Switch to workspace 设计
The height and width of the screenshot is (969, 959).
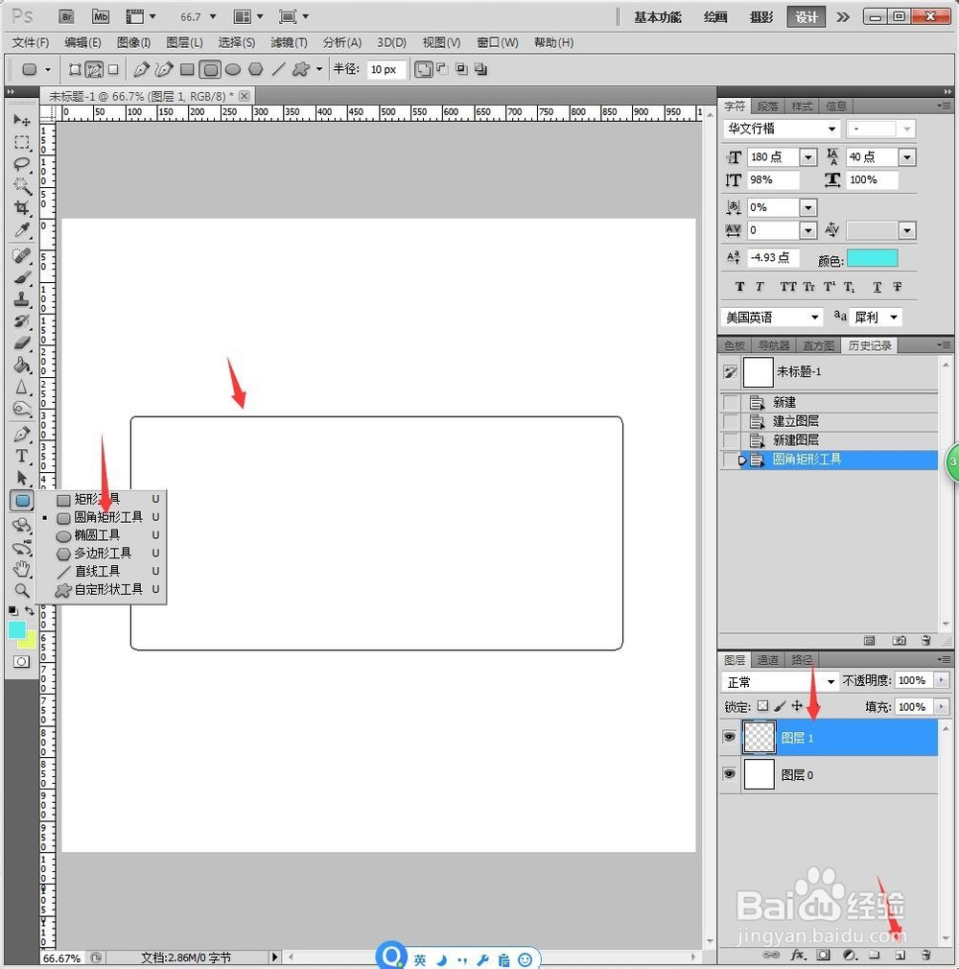(x=806, y=17)
